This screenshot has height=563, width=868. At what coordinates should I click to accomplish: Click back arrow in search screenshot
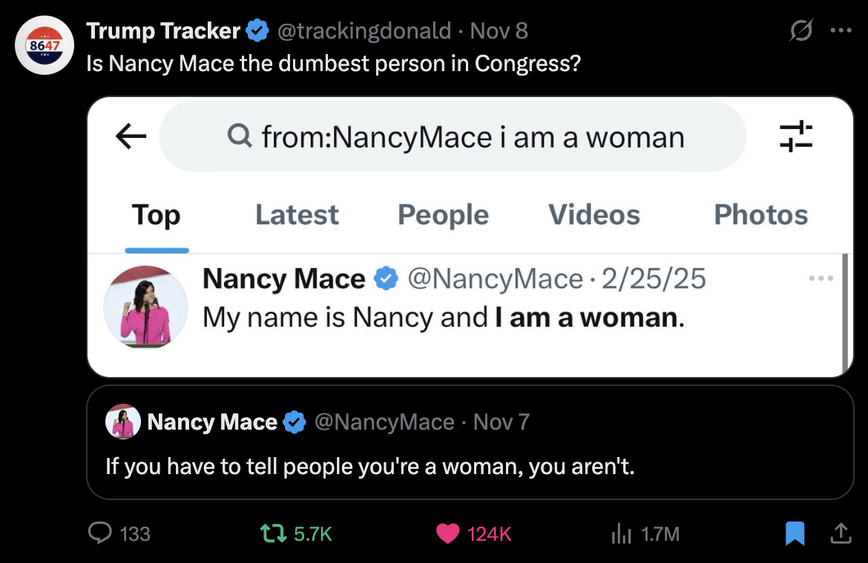pos(131,136)
